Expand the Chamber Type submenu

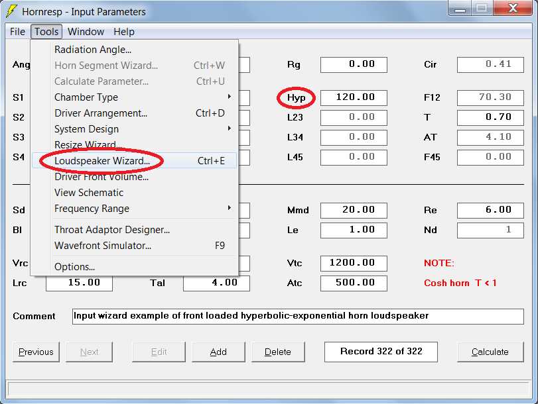pyautogui.click(x=134, y=97)
